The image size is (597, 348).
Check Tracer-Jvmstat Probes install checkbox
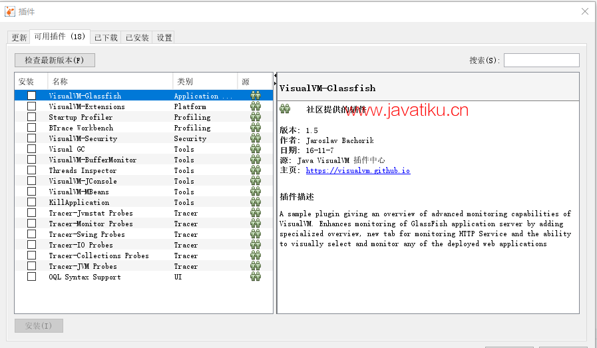point(31,213)
